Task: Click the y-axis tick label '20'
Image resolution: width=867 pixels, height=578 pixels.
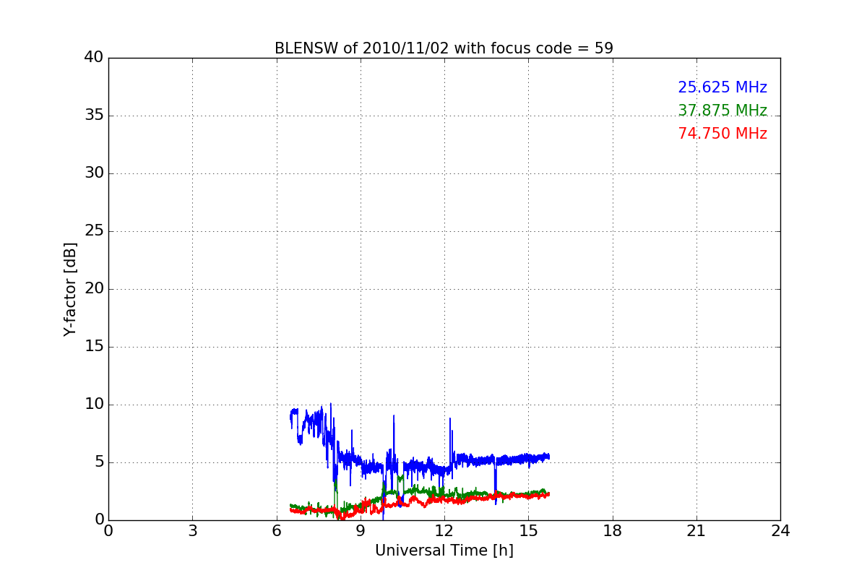Action: 93,289
